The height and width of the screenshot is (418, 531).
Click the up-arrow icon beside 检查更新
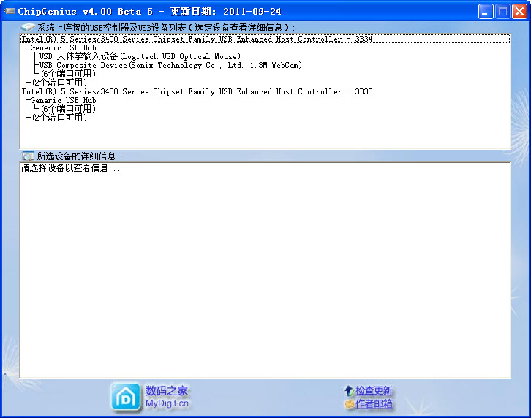pos(349,391)
